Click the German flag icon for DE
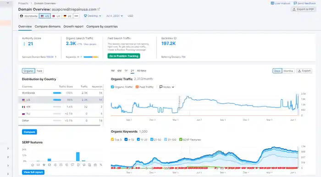 [65, 16]
